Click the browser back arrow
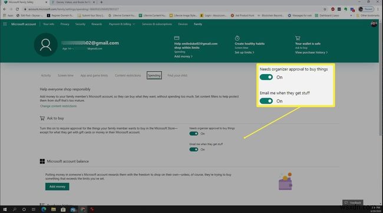The width and height of the screenshot is (383, 213). (x=5, y=9)
